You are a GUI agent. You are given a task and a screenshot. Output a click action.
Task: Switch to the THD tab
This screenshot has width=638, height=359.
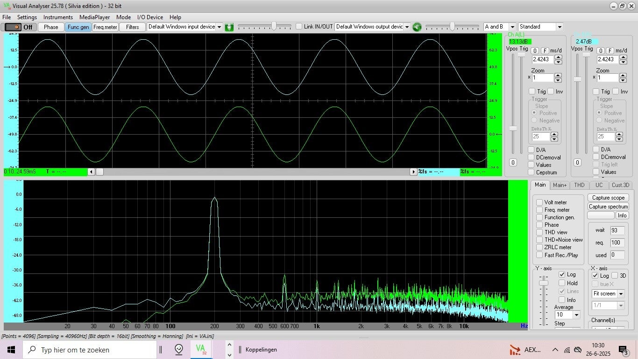[x=579, y=185]
